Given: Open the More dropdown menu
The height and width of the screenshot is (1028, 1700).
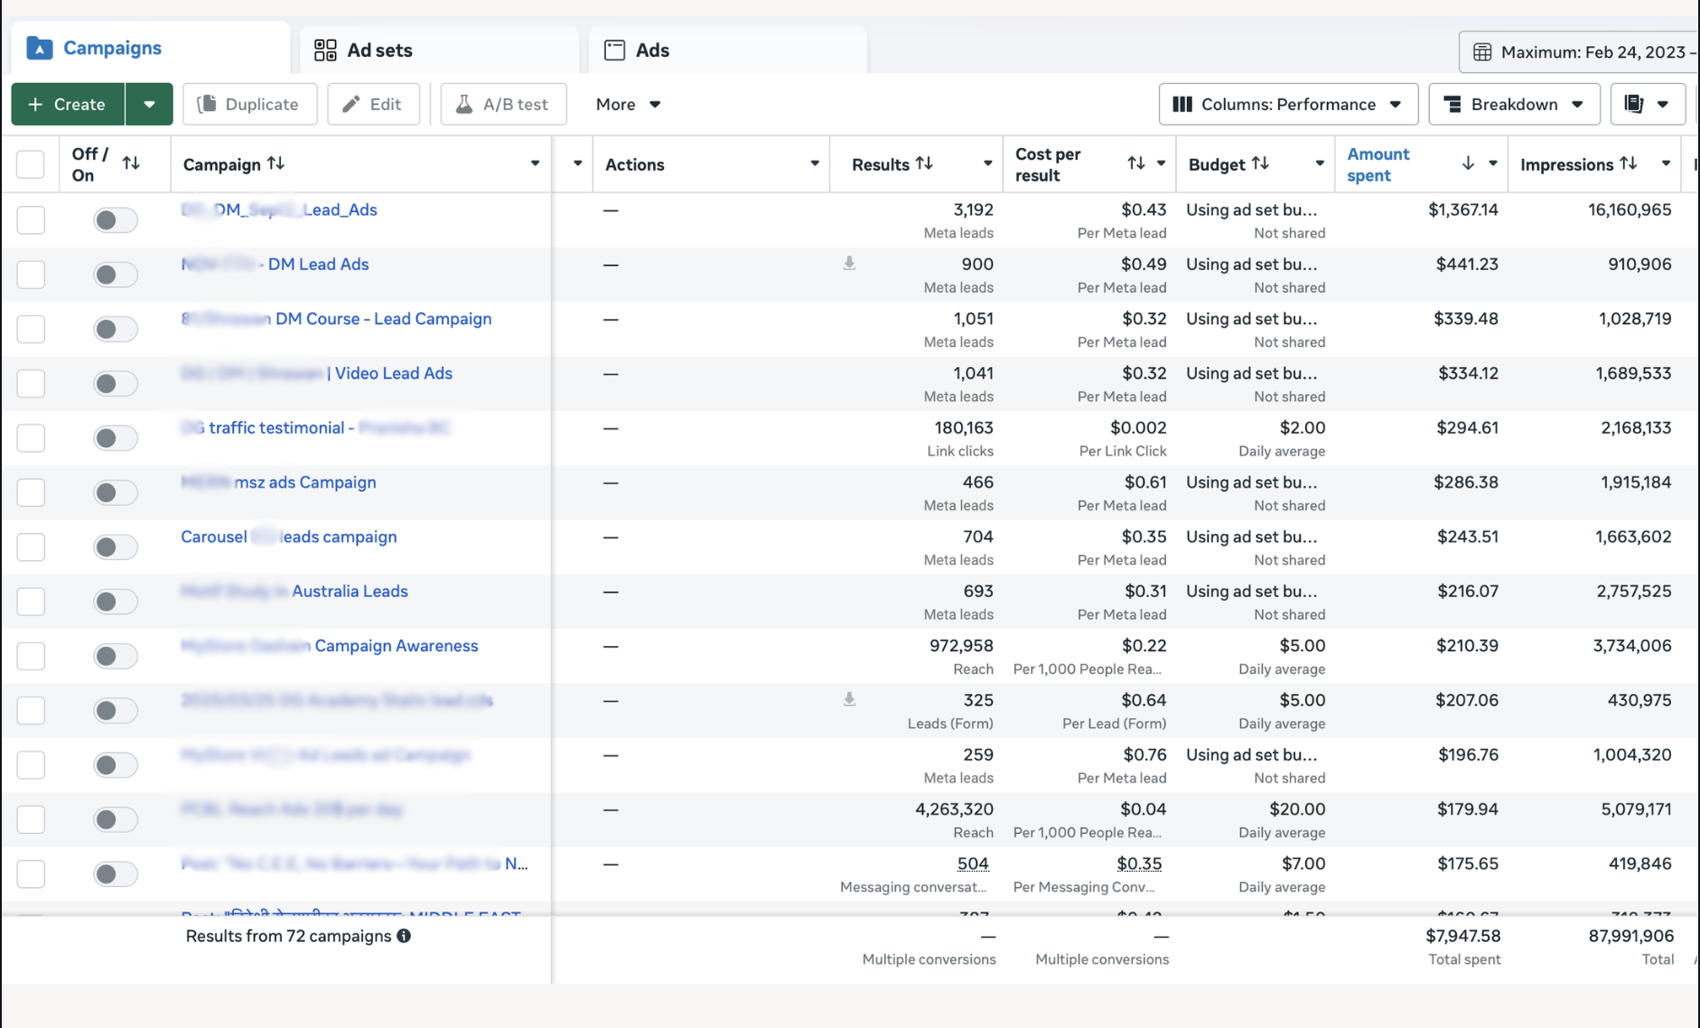Looking at the screenshot, I should [629, 104].
